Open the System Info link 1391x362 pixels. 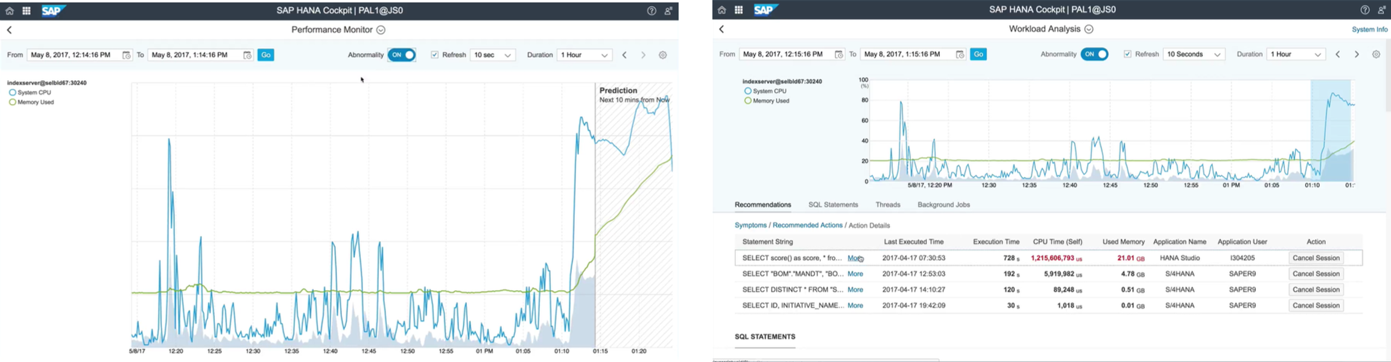tap(1369, 30)
